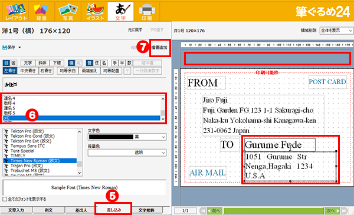Open the 全体を表示 zoom dropdown

click(336, 31)
